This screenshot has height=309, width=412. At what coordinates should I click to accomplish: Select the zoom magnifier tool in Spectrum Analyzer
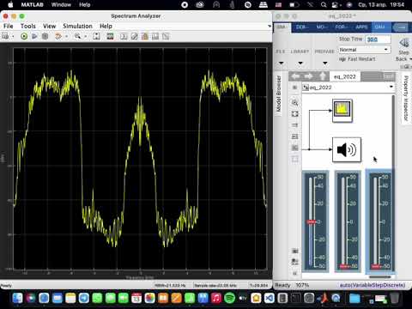[77, 36]
